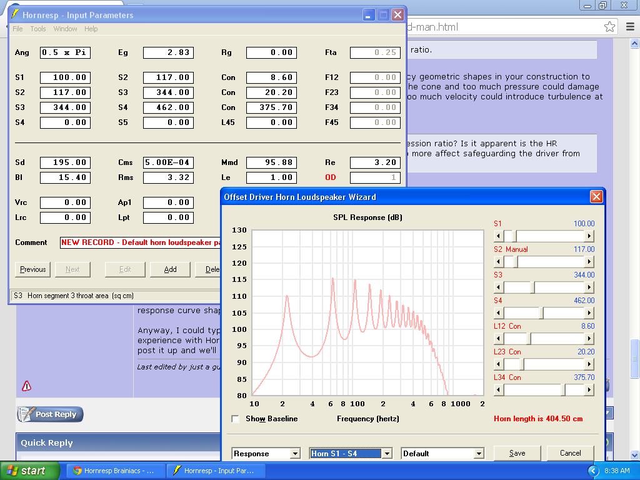This screenshot has height=480, width=640.
Task: Click the Con label for L12 row
Action: coord(228,77)
